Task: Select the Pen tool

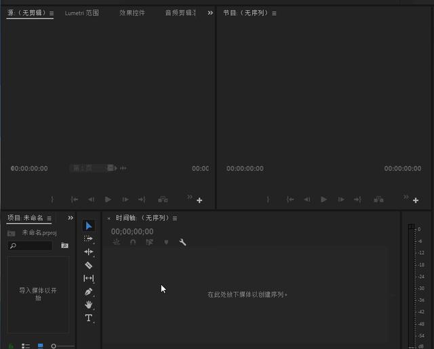Action: [89, 291]
